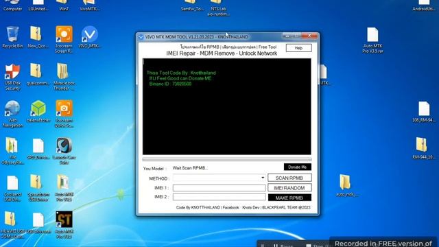439x247 pixels.
Task: Launch the ST Auto MTK Pro shortcut
Action: tap(64, 220)
